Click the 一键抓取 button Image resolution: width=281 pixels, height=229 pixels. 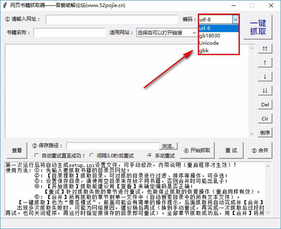258,27
